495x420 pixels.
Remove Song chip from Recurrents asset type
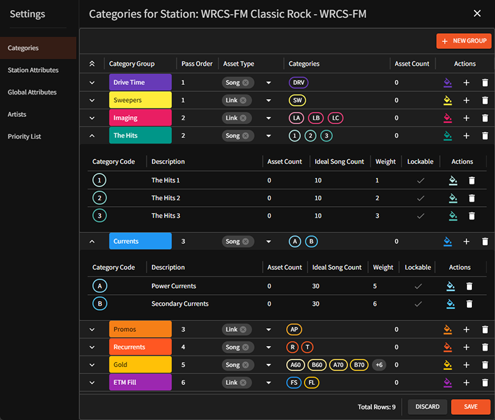point(245,347)
